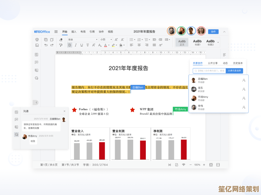
Task: Open highlight color dropdown arrow
Action: pos(116,45)
